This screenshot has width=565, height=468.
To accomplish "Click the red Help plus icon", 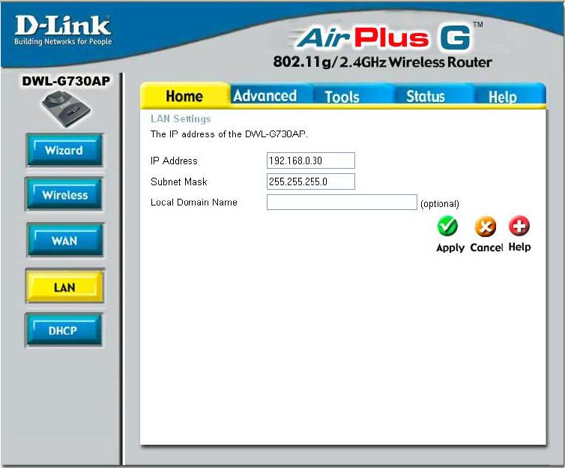I will click(x=519, y=225).
